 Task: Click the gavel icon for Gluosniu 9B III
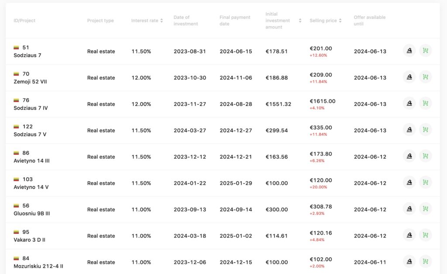click(409, 209)
